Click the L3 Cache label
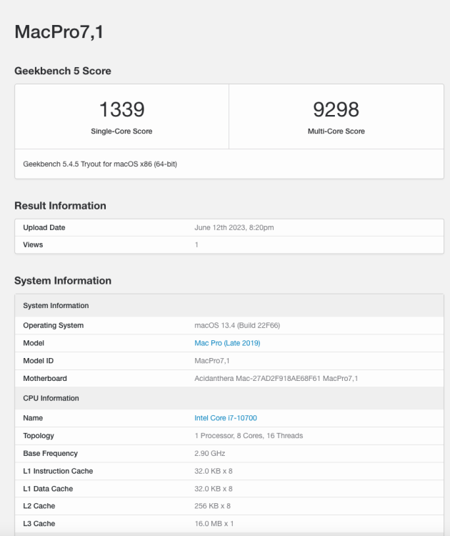This screenshot has width=450, height=536. (39, 524)
